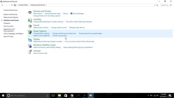Viewport: 174px width, 98px height.
Task: Click Play CDs or other media automatically
Action: pos(79,22)
